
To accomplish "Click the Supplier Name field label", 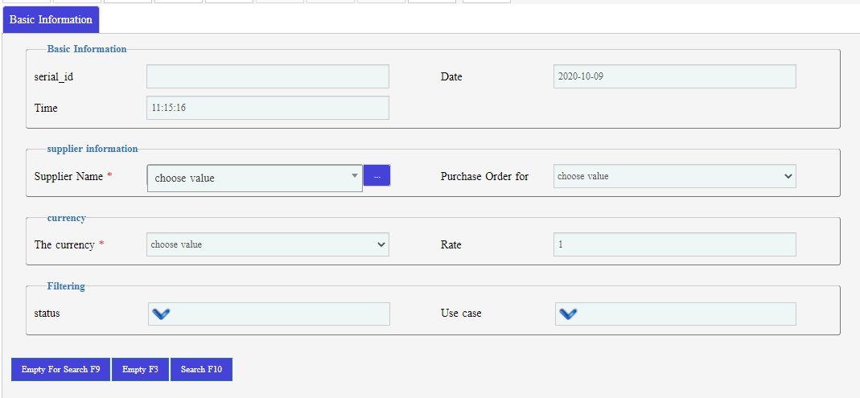I will 68,176.
